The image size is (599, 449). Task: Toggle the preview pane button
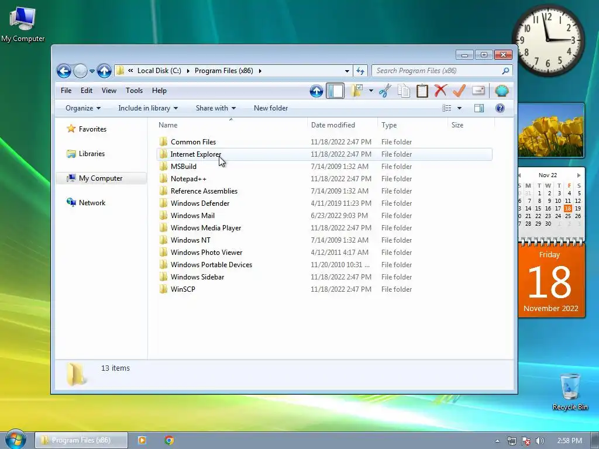coord(479,108)
